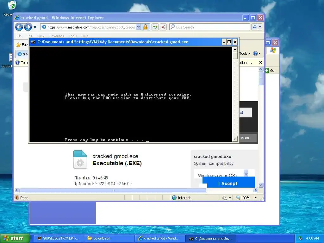Click the cracked gmod.exe file icon
Screen dimensions: 324x243
pyautogui.click(x=80, y=159)
